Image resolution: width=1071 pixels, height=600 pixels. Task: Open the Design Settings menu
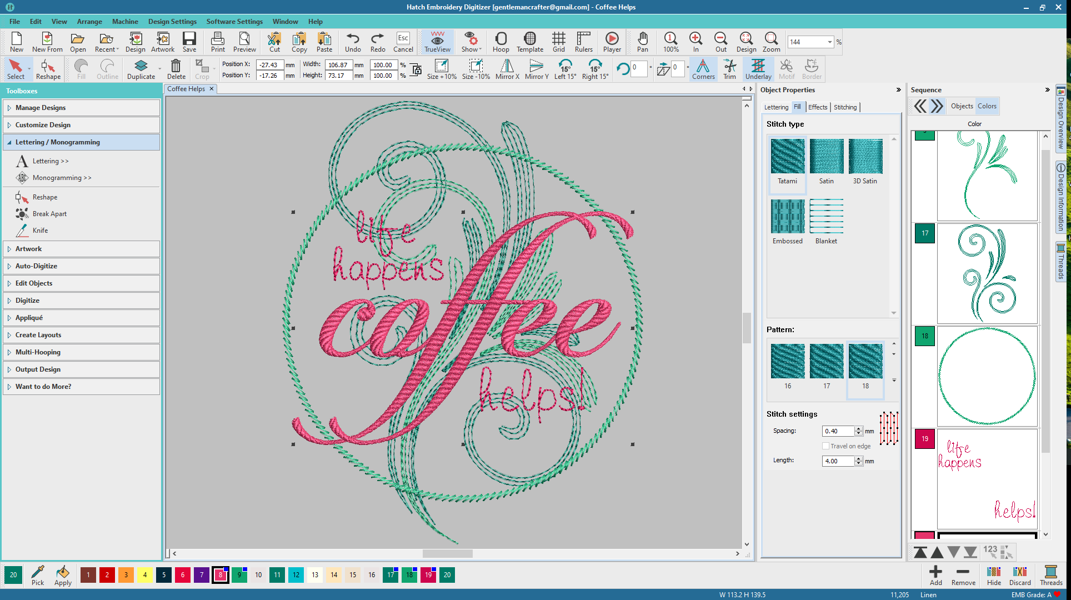[172, 22]
